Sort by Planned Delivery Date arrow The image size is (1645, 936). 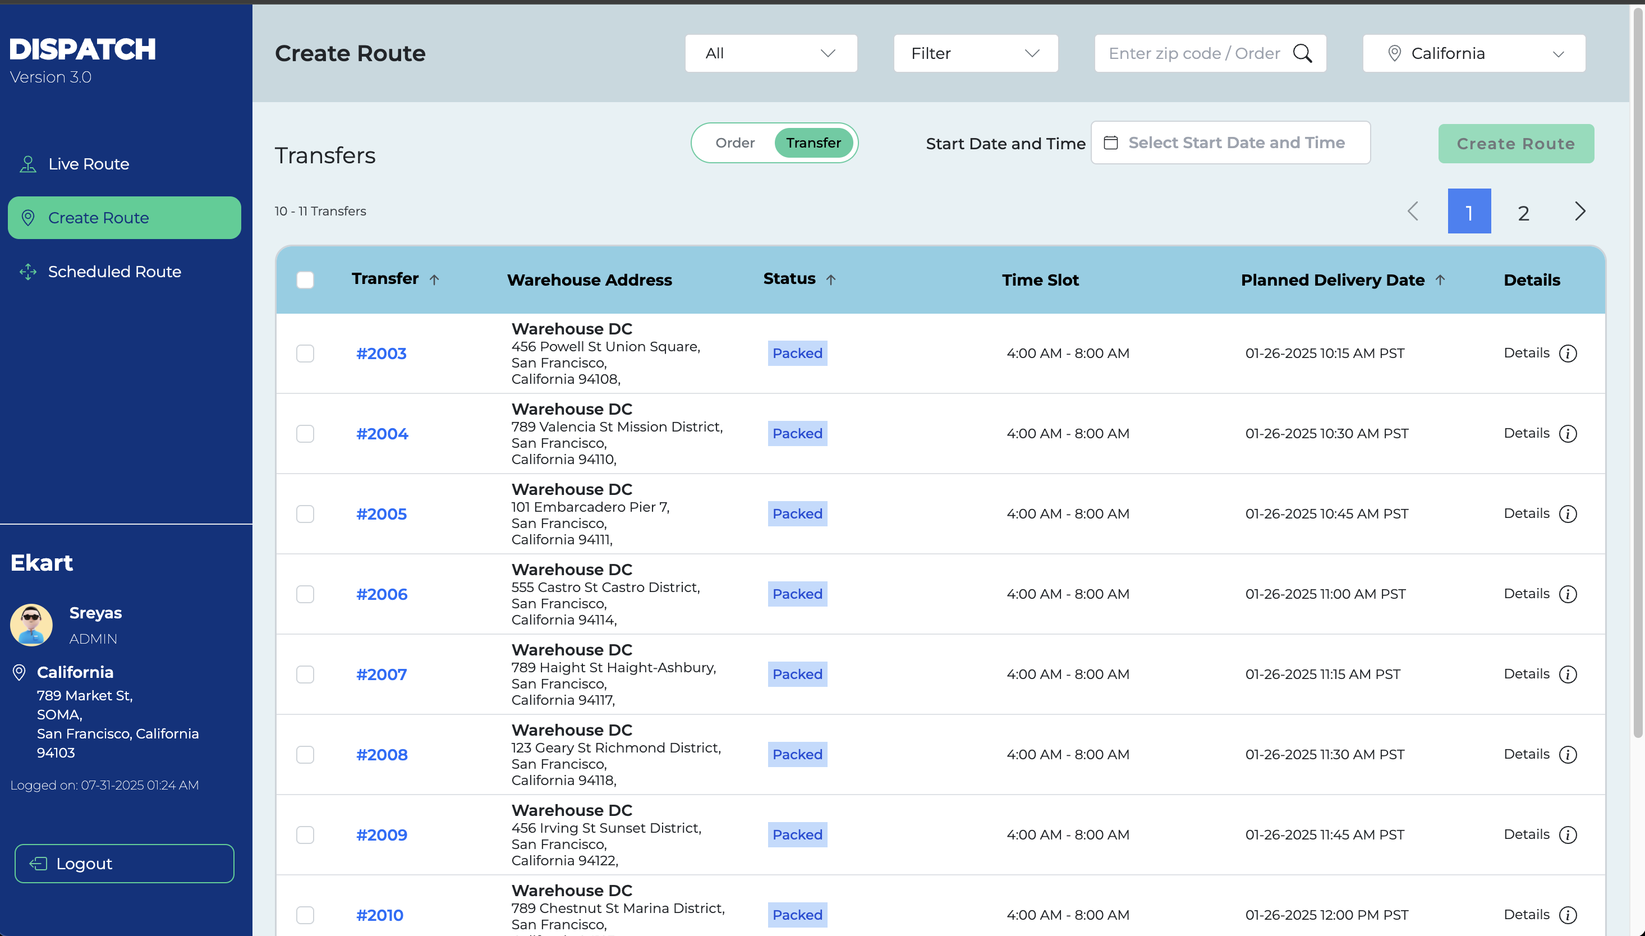[x=1440, y=279]
